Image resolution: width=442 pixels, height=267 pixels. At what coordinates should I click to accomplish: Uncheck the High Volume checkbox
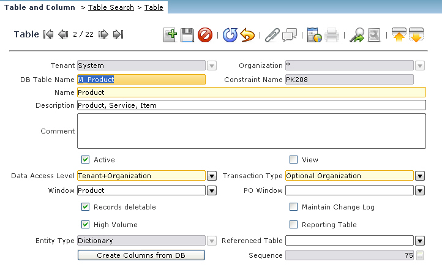click(x=86, y=225)
